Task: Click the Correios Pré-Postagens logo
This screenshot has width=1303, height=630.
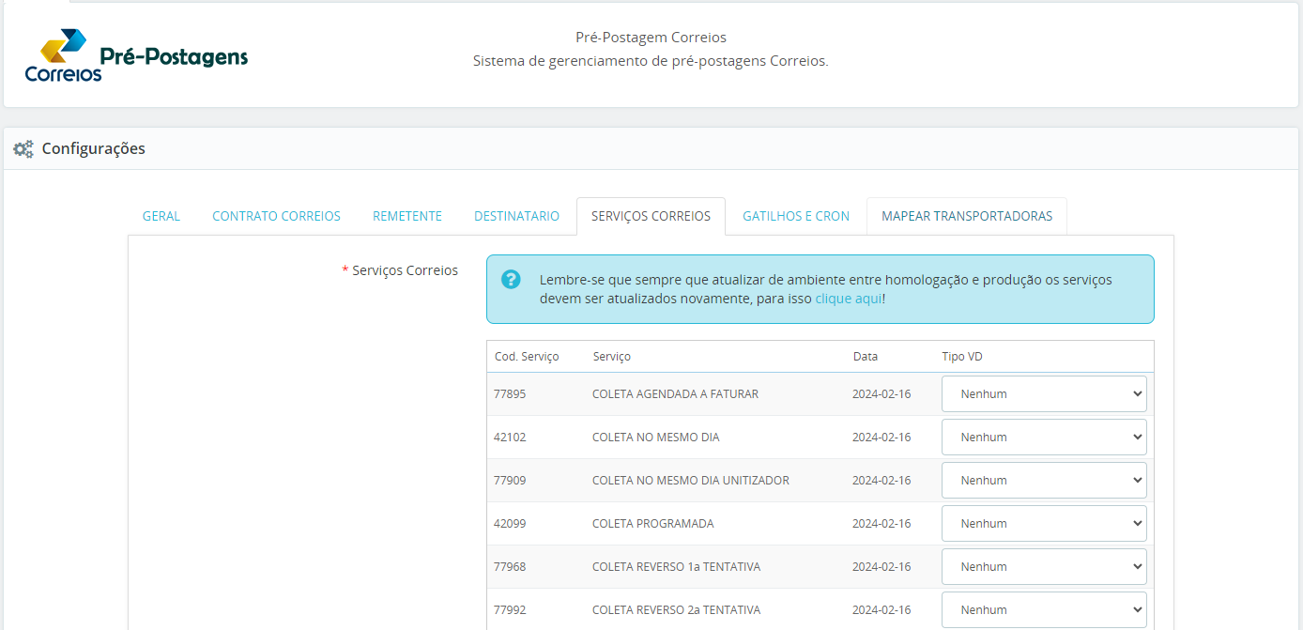Action: 136,55
